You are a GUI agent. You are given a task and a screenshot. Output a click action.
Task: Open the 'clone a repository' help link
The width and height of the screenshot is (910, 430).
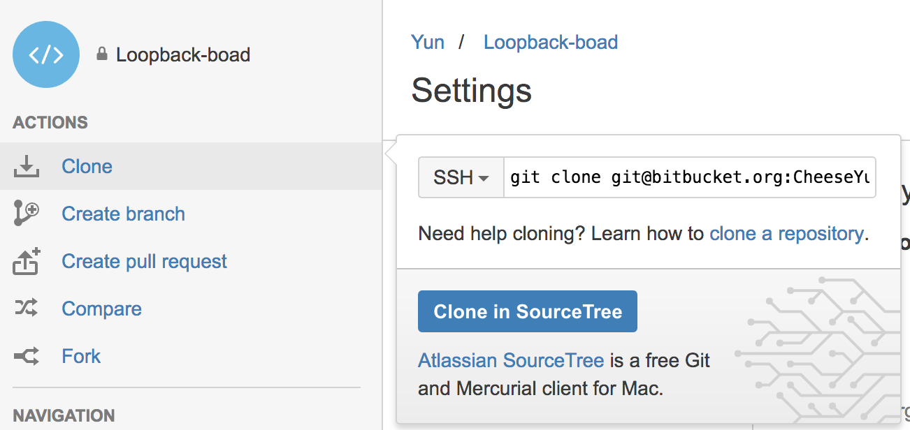[786, 233]
